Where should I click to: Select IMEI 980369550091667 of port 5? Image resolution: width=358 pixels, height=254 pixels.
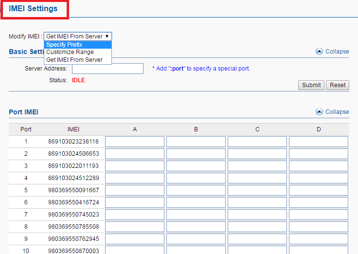coord(73,190)
